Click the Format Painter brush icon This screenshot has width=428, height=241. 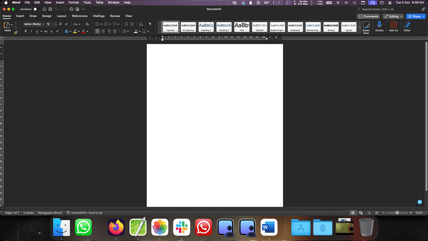[x=16, y=32]
